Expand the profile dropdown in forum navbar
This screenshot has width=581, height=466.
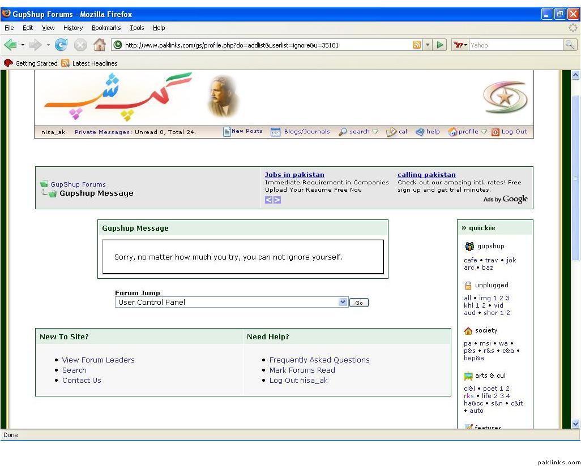pyautogui.click(x=484, y=132)
